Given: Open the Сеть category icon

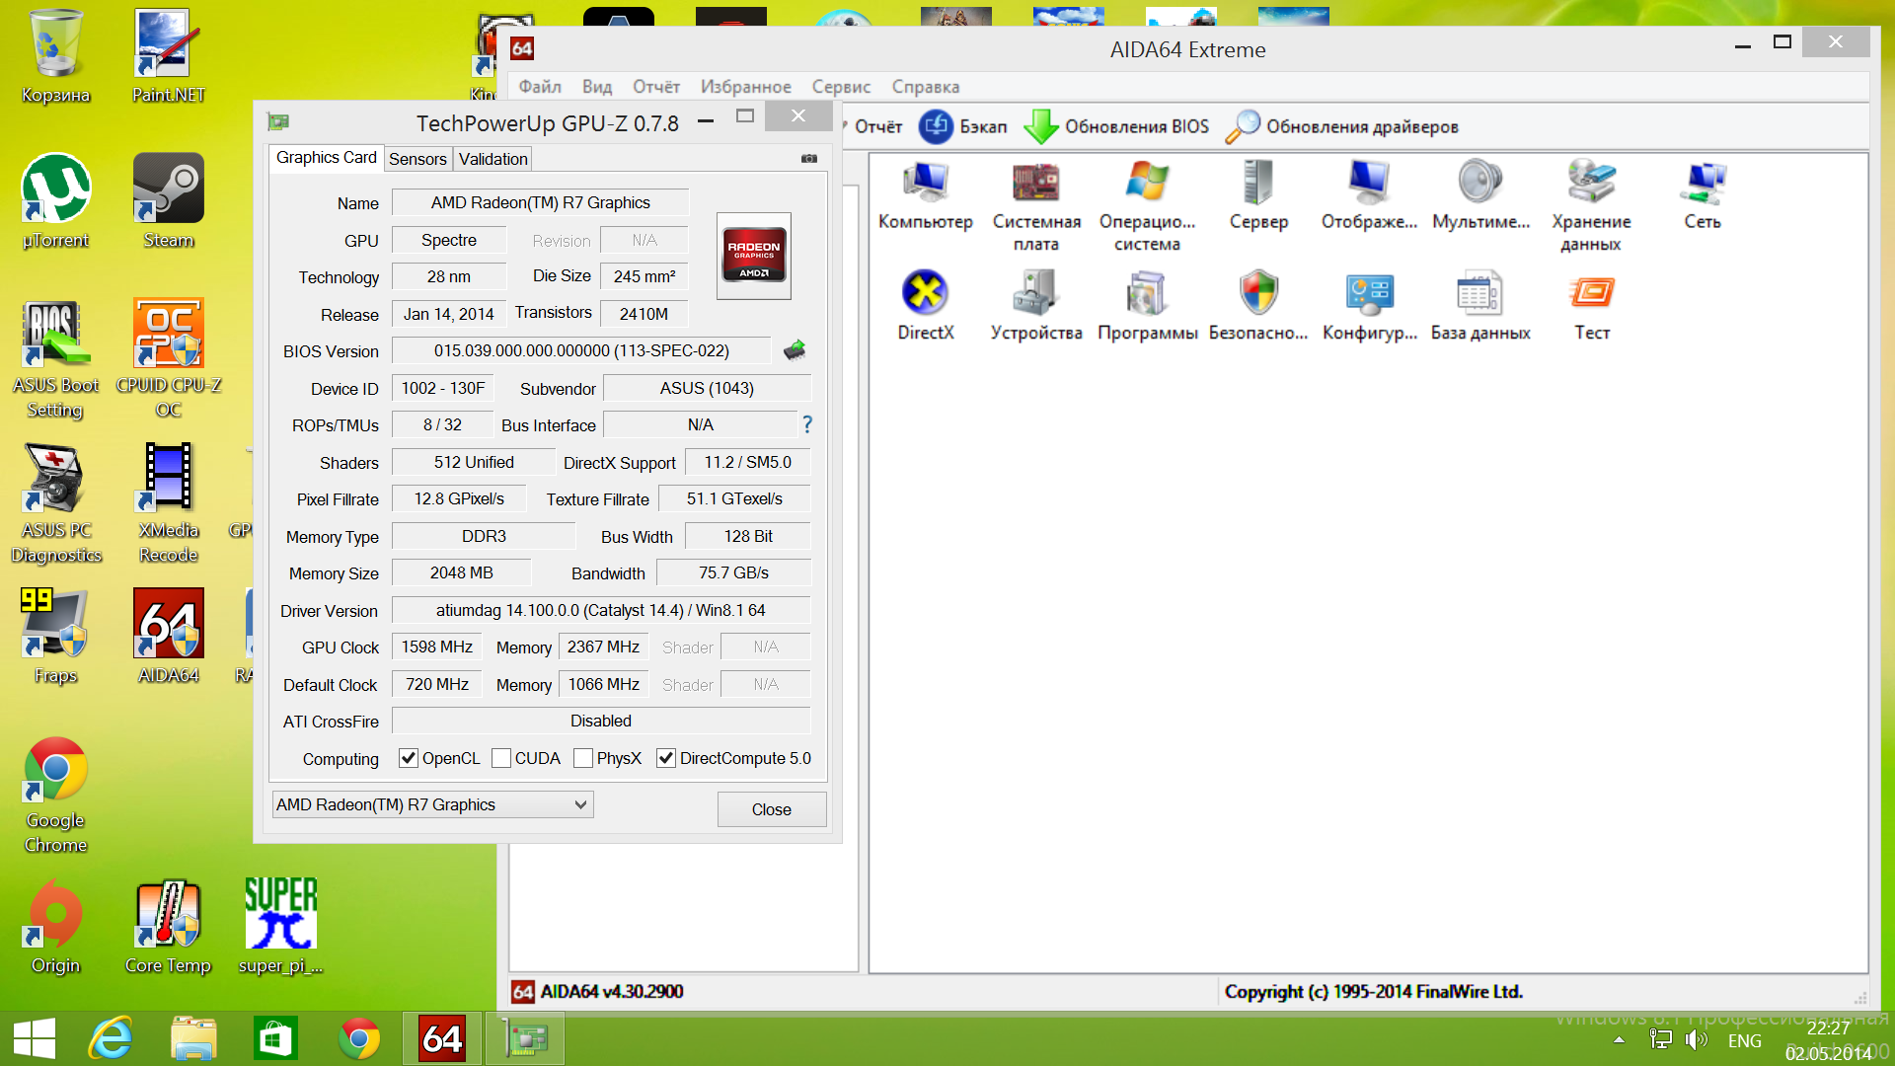Looking at the screenshot, I should (x=1703, y=196).
